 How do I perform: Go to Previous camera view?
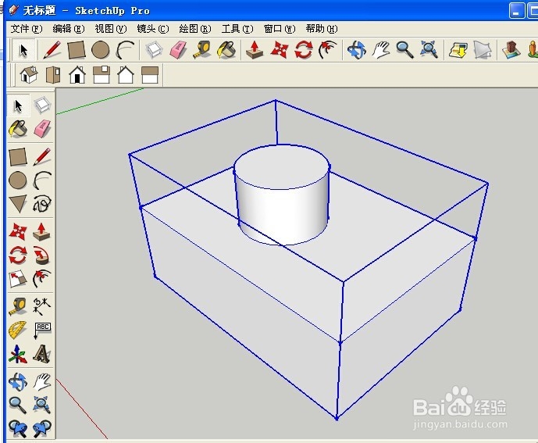[x=18, y=429]
